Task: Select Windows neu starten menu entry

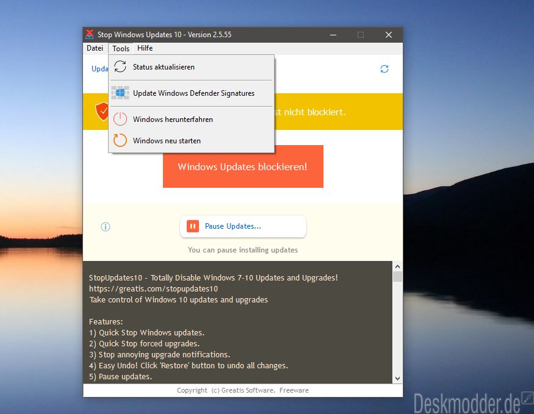Action: [x=192, y=140]
